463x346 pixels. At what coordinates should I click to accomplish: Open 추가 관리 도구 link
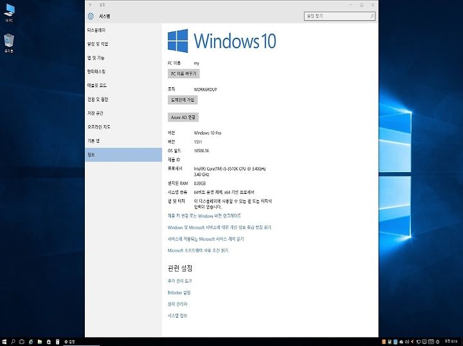pos(180,281)
